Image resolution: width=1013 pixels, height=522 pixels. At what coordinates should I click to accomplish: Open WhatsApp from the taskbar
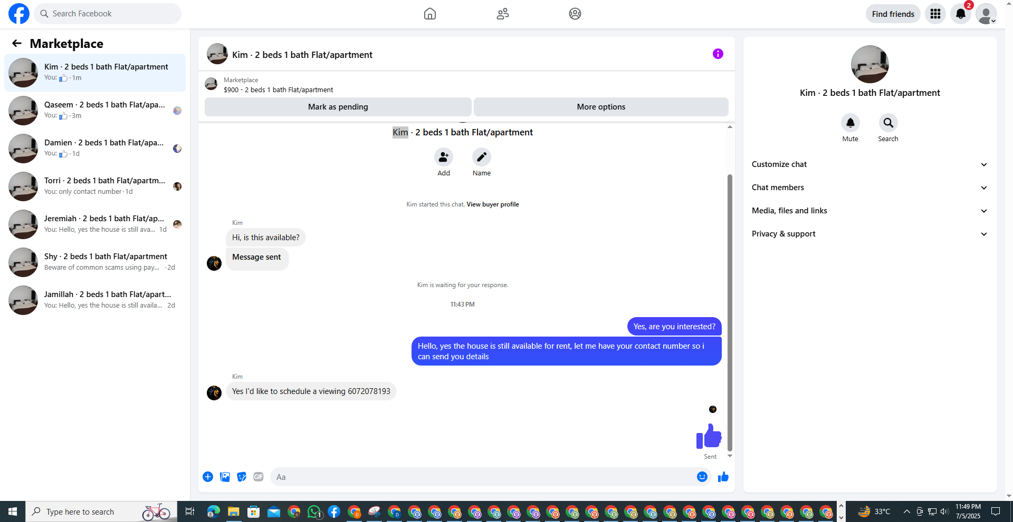314,511
